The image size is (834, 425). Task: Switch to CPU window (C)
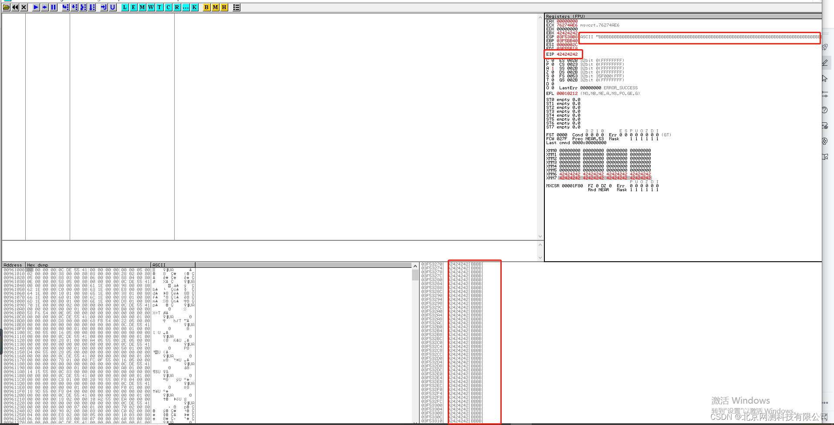click(x=169, y=7)
